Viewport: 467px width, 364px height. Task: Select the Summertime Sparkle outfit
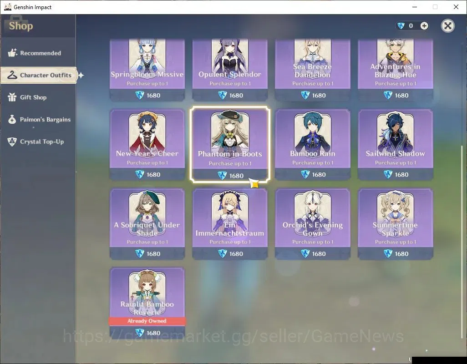(395, 223)
